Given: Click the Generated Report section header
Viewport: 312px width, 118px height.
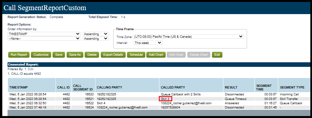Looking at the screenshot, I should [x=158, y=64].
